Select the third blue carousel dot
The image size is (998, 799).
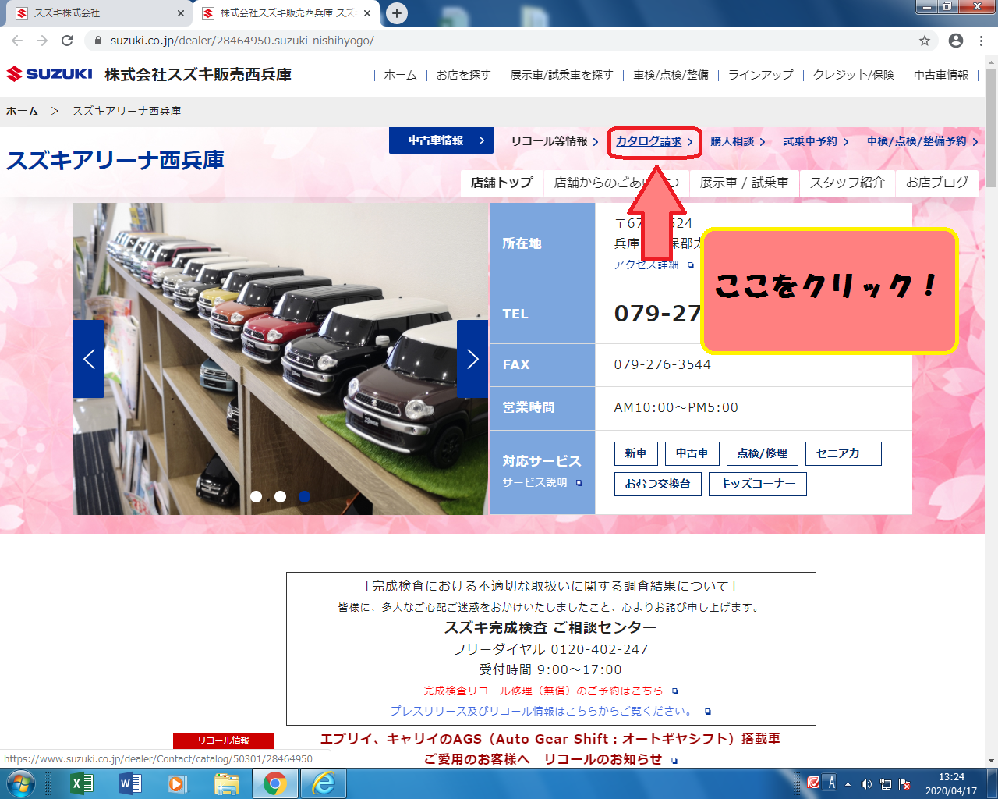point(304,496)
